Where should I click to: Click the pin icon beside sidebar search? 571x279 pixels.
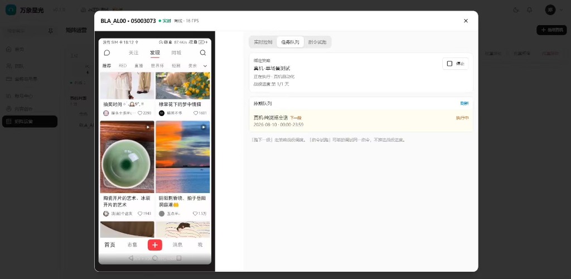pyautogui.click(x=51, y=31)
